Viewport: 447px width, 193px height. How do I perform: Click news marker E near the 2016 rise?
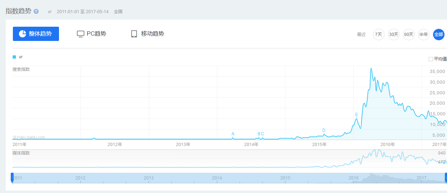coord(357,115)
